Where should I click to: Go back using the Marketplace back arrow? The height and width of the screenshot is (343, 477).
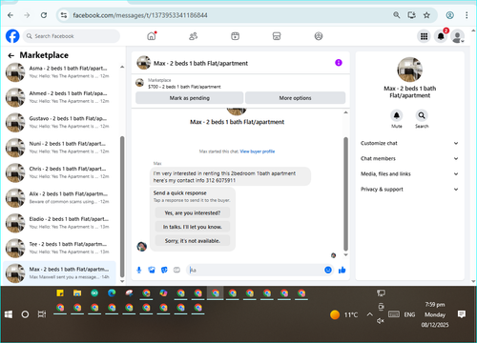[11, 55]
